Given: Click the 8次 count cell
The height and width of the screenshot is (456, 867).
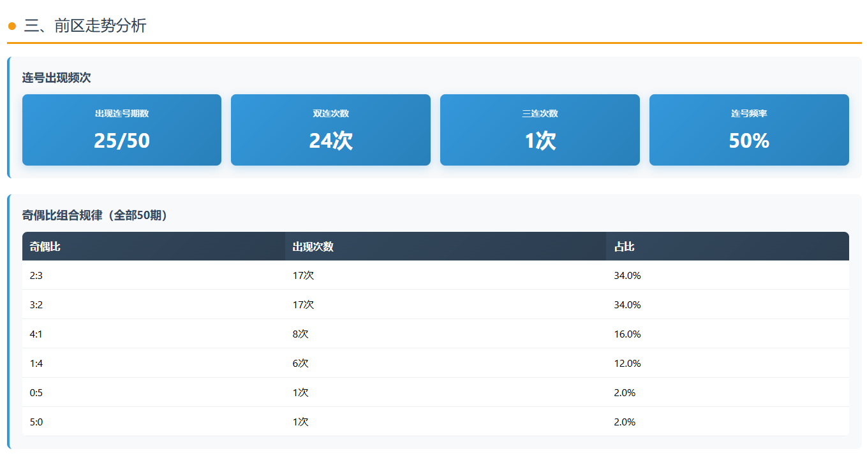Looking at the screenshot, I should click(300, 334).
